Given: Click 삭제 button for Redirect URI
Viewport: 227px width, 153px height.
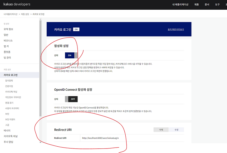Looking at the screenshot, I should (x=161, y=130).
